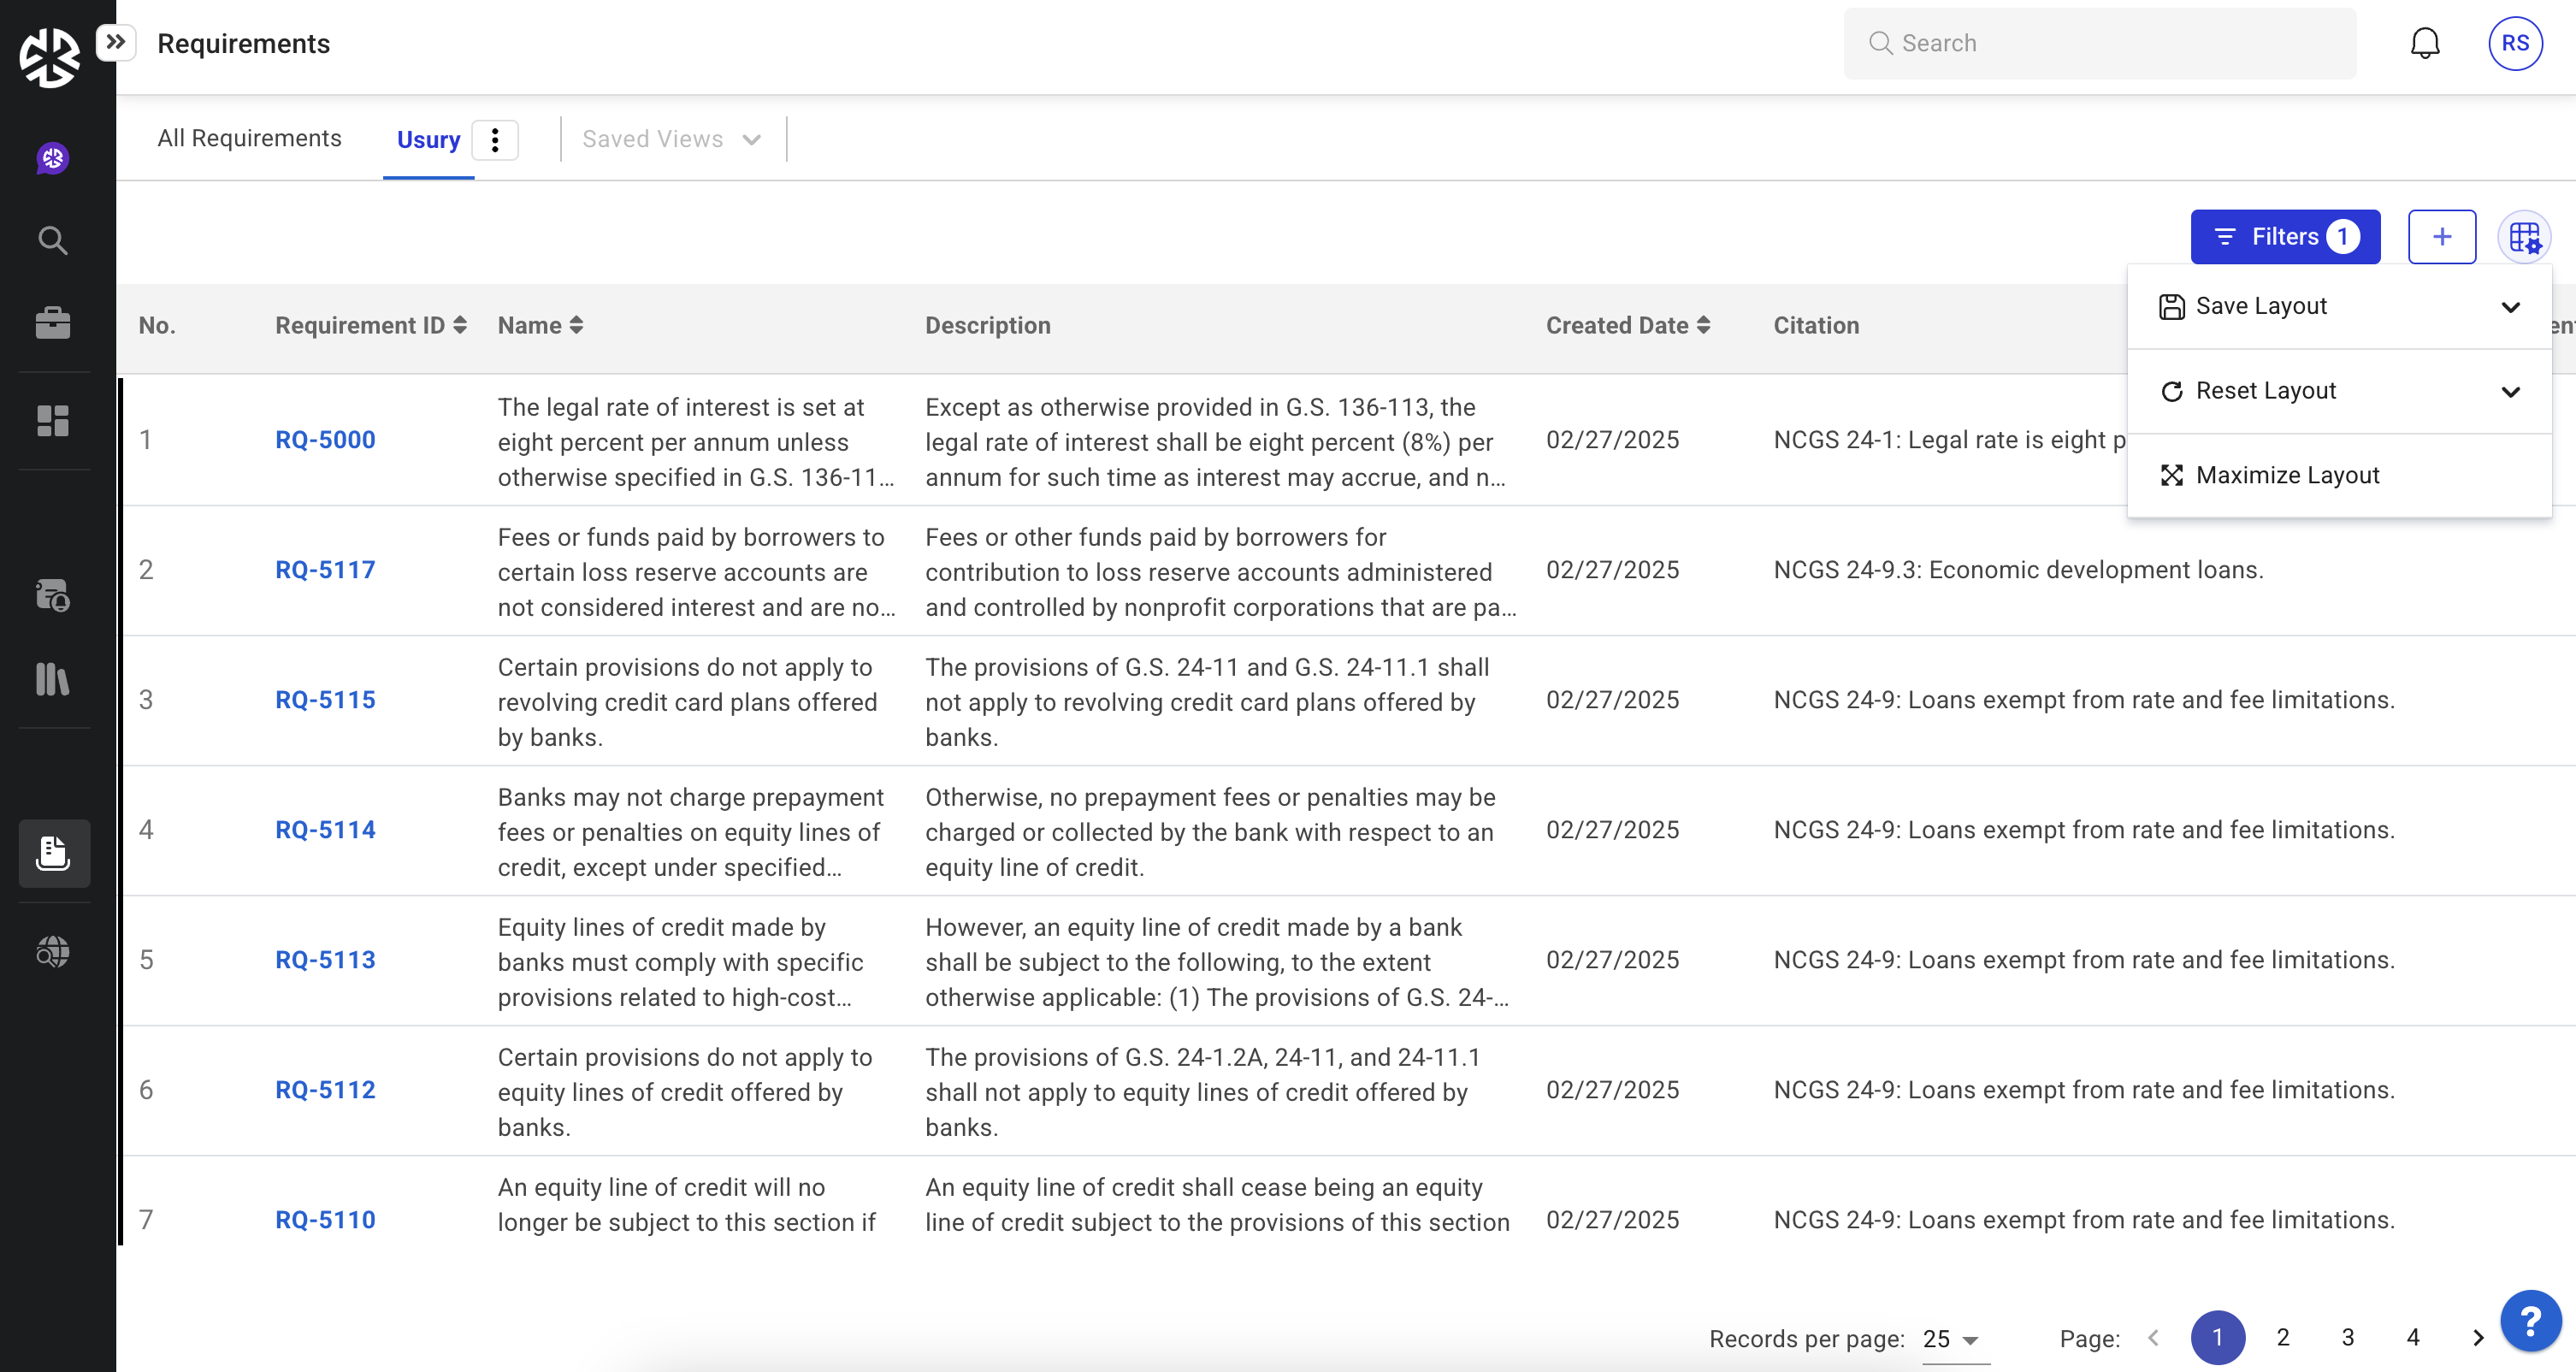The height and width of the screenshot is (1372, 2576).
Task: Sort by Created Date column
Action: click(1703, 325)
